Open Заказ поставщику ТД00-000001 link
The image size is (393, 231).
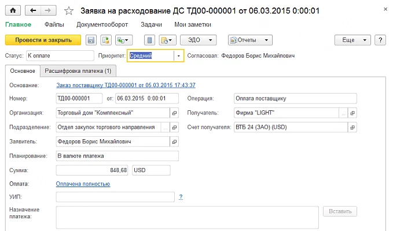(x=126, y=85)
